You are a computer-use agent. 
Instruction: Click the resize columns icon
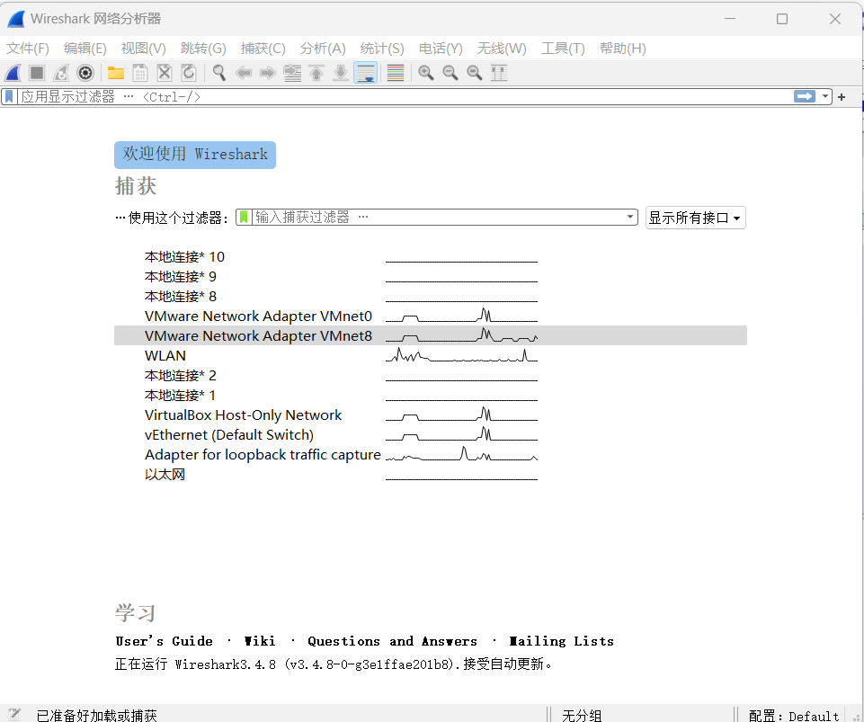[499, 73]
